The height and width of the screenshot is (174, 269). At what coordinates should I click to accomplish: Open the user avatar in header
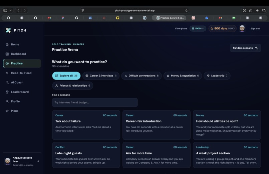pos(242,28)
